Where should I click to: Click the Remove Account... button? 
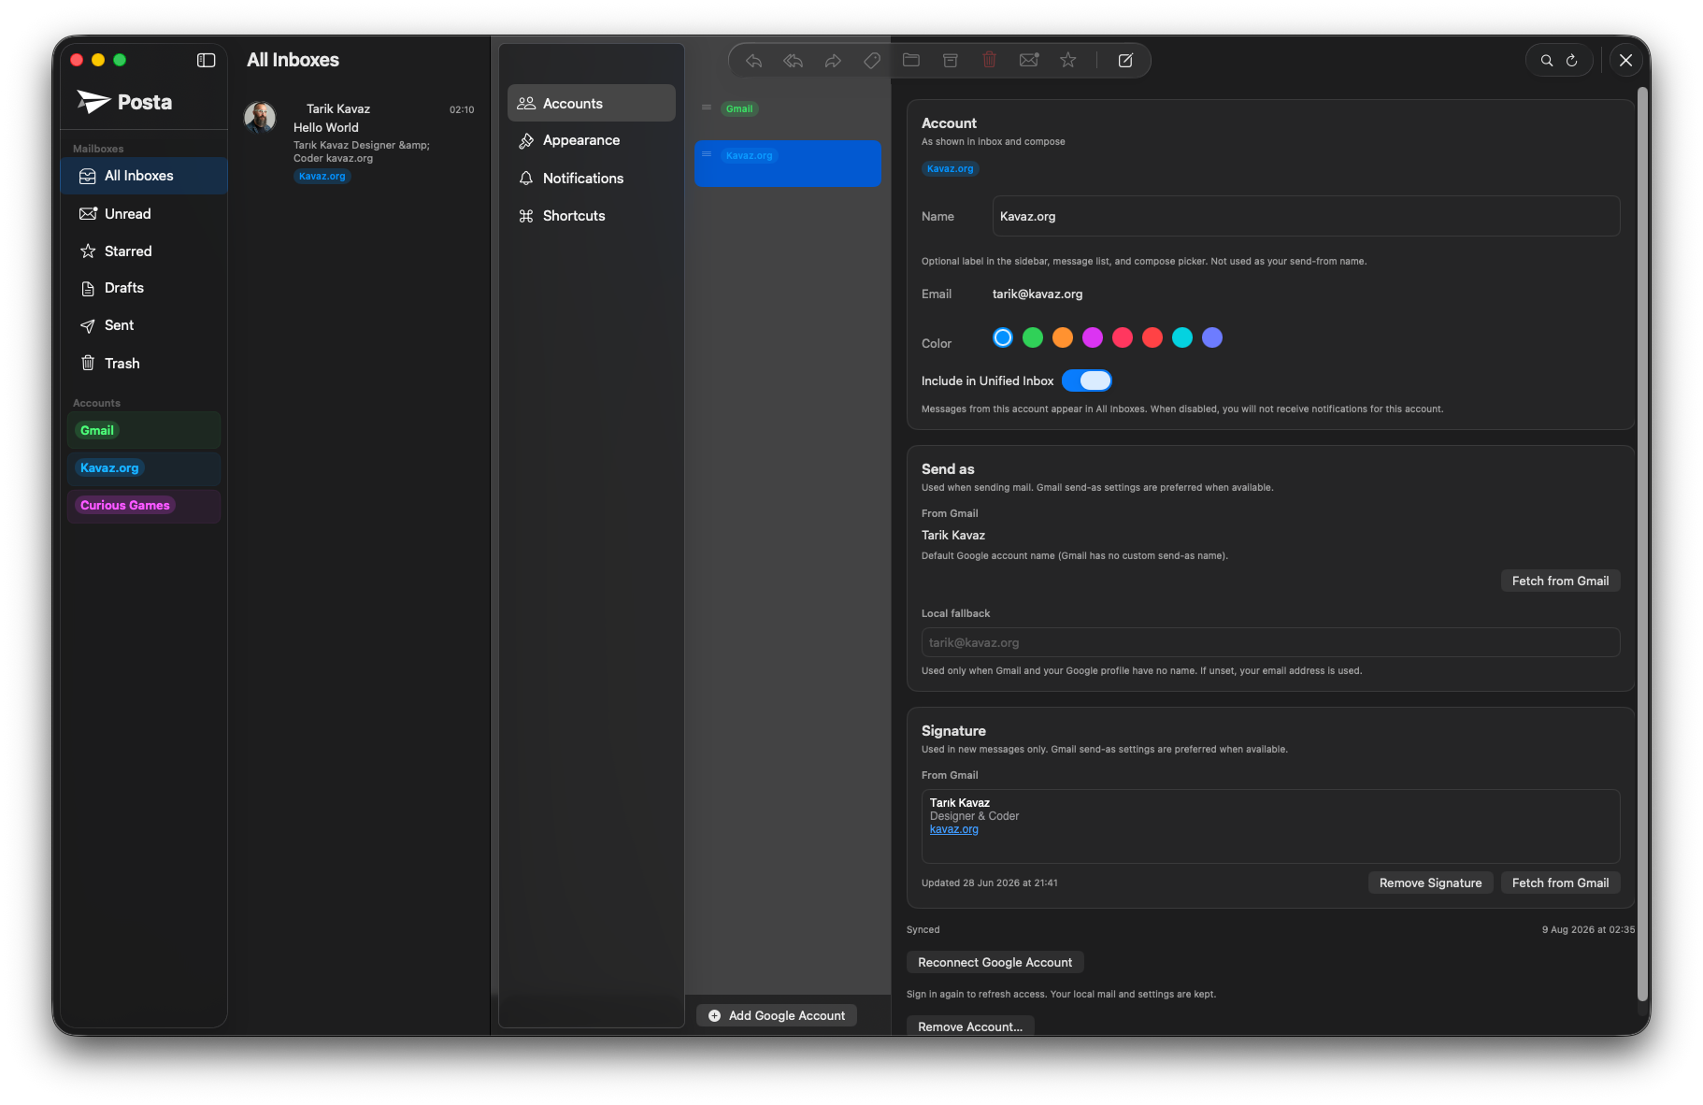pos(970,1026)
